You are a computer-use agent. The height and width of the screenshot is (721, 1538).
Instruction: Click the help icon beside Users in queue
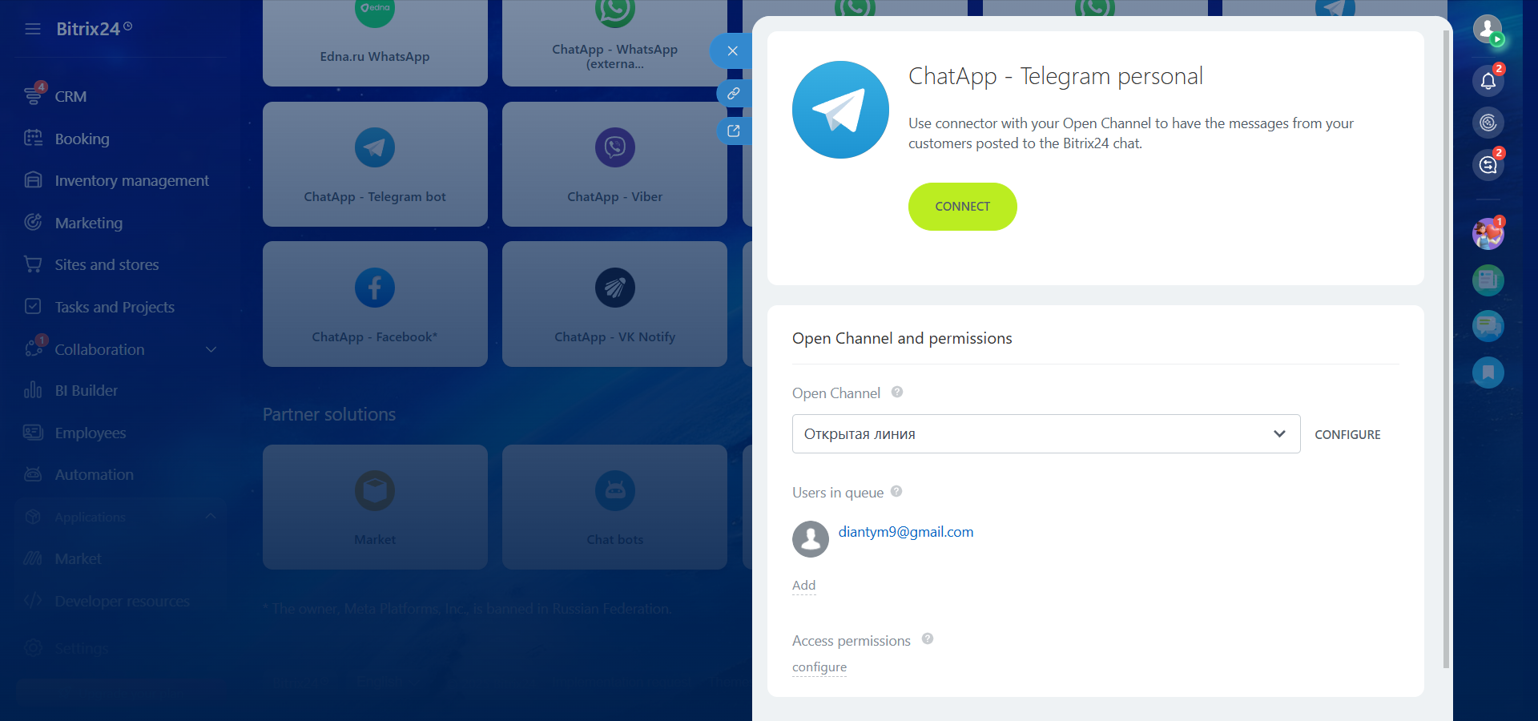click(896, 492)
